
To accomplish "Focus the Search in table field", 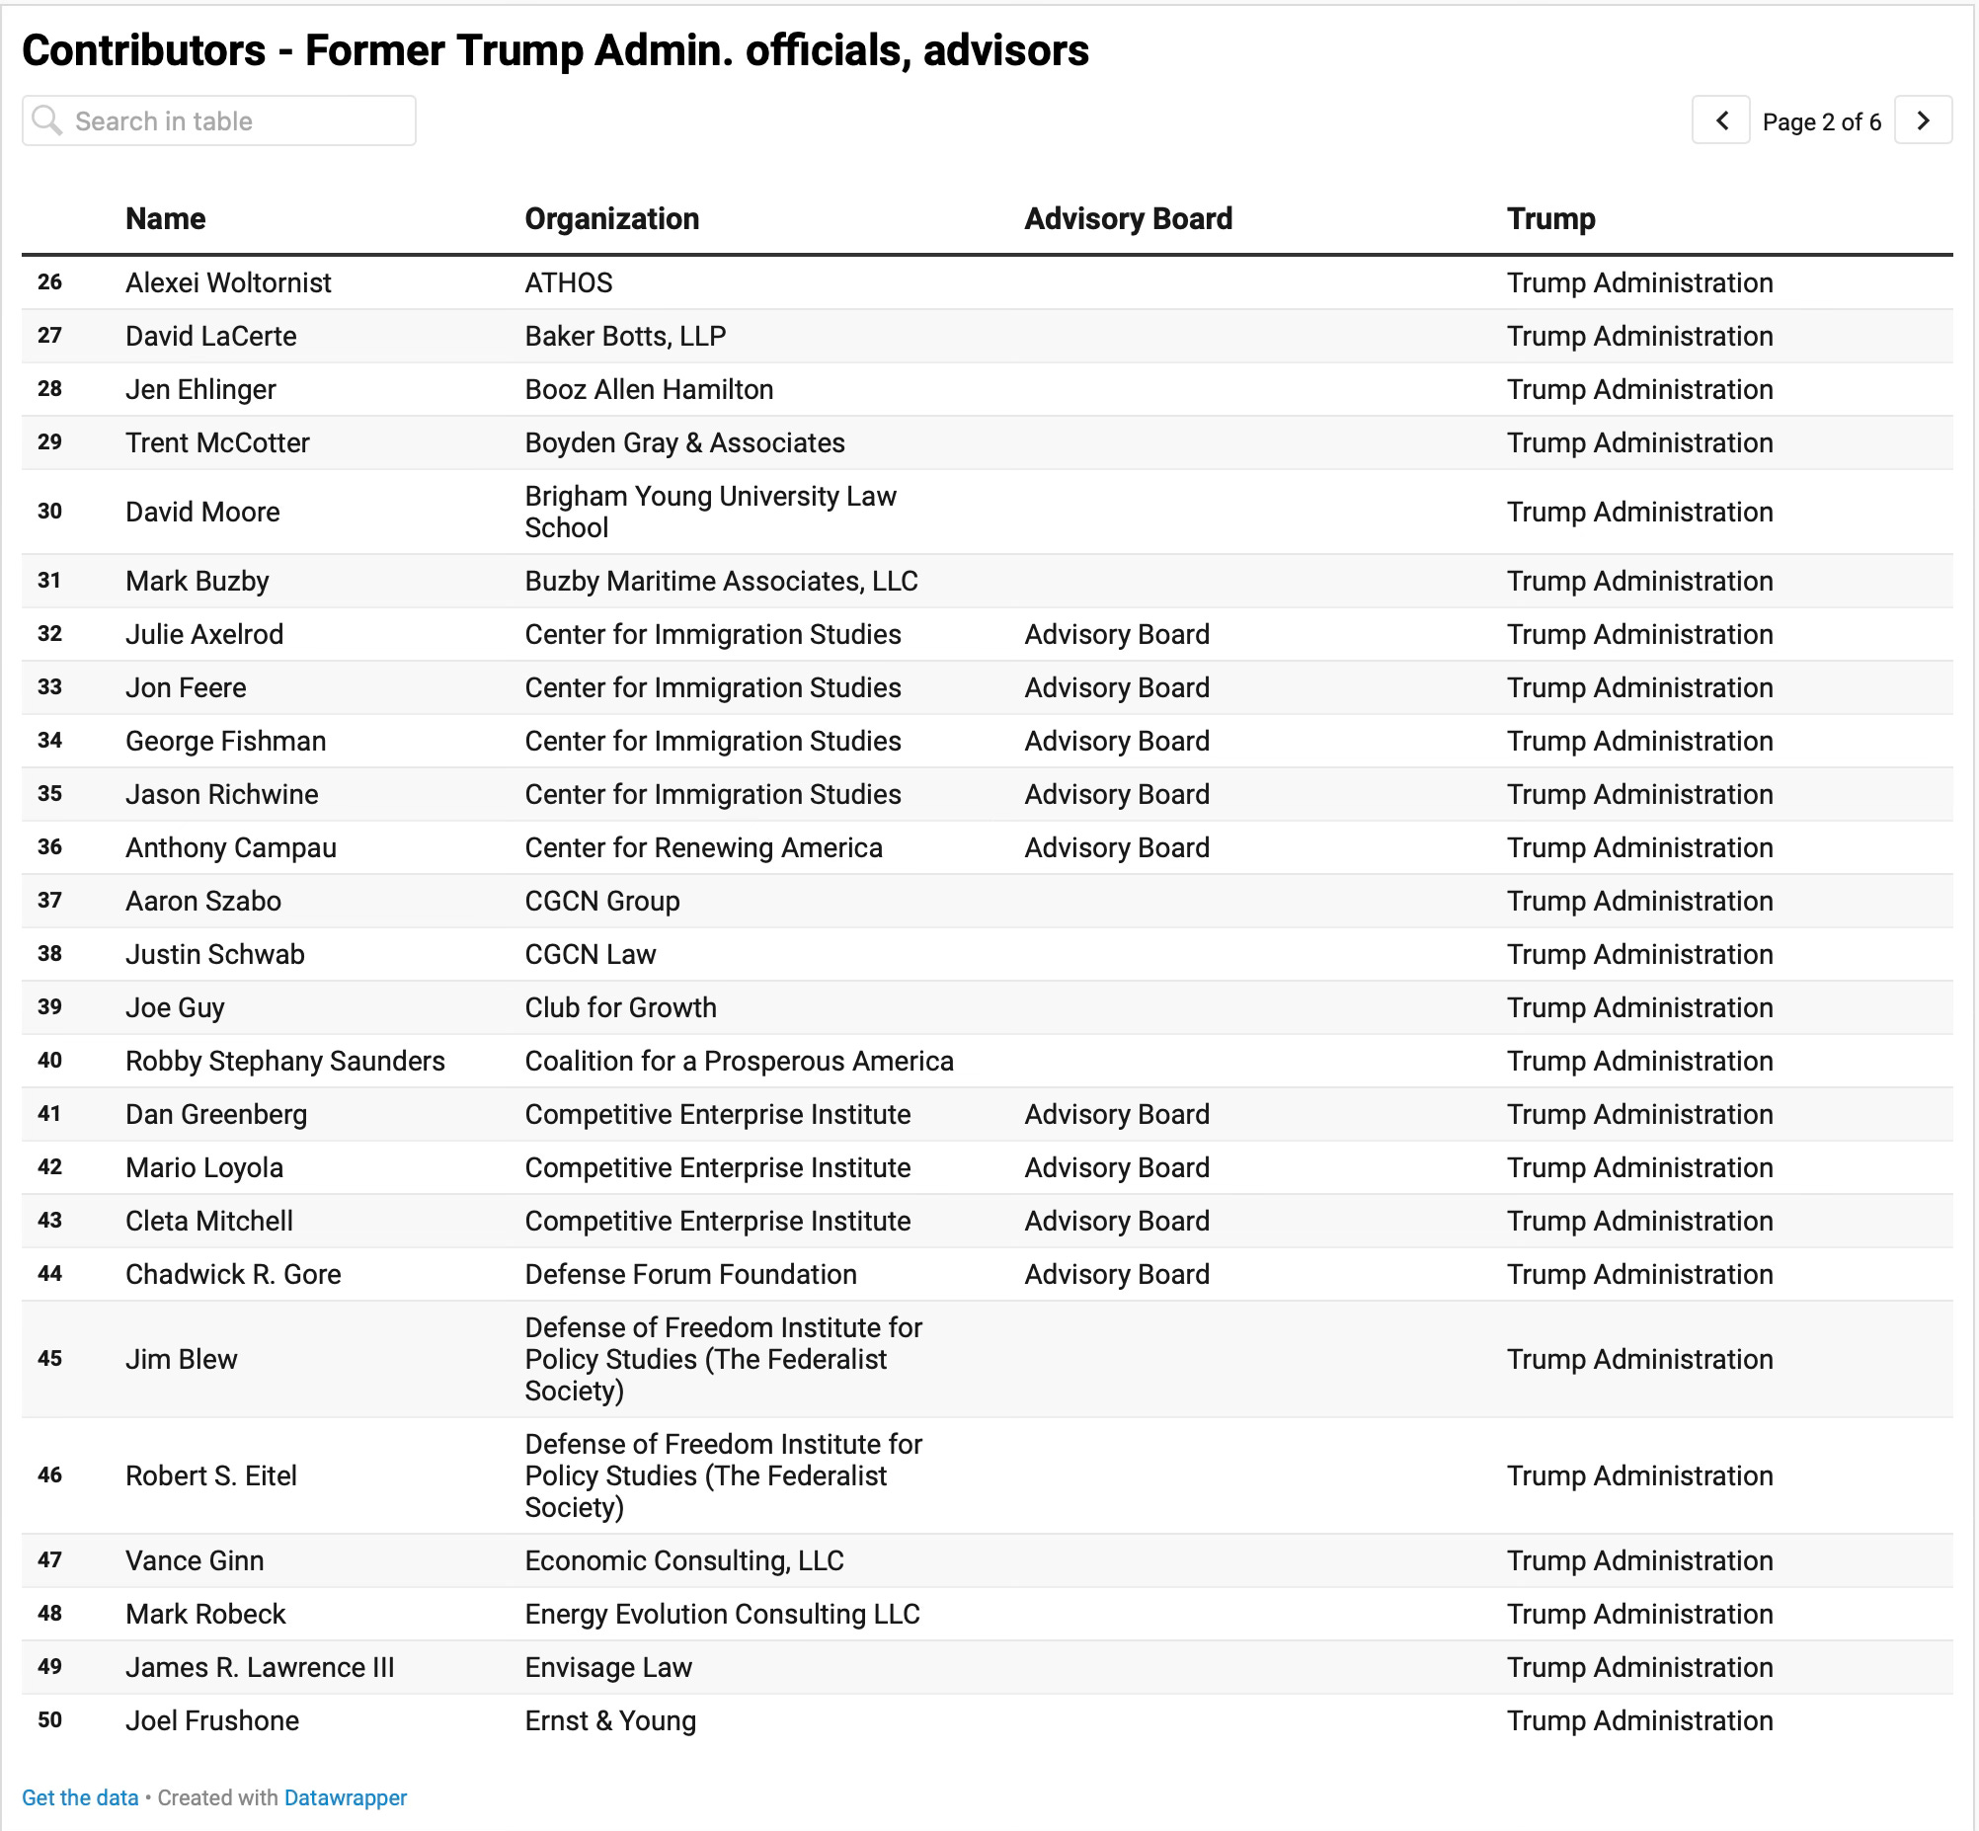I will click(x=219, y=120).
